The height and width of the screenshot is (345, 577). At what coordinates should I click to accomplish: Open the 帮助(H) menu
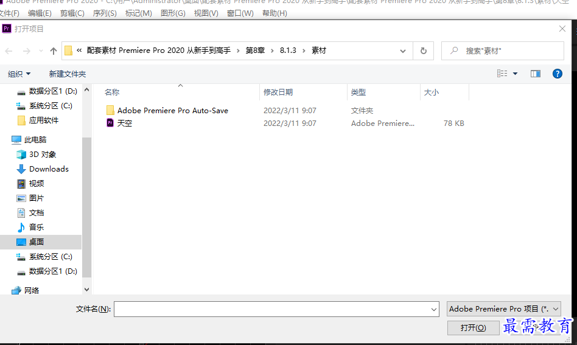click(275, 13)
